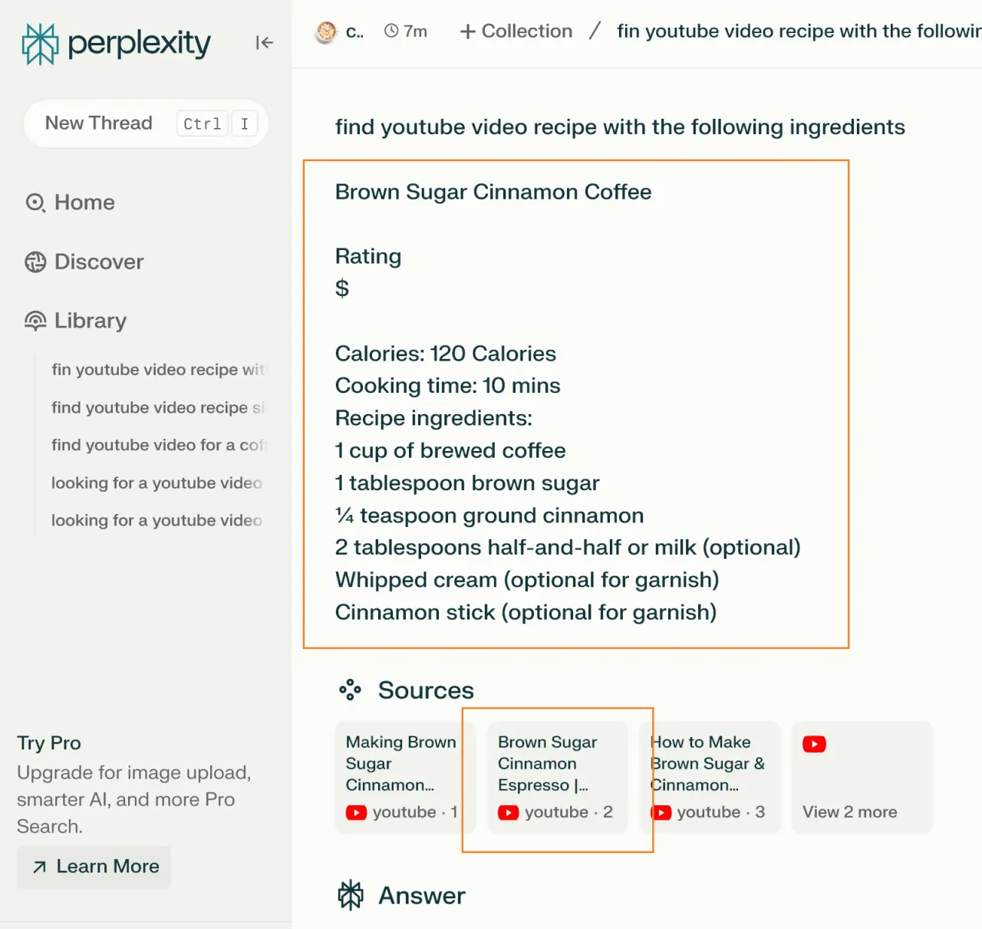Click the Home magnifier icon

35,203
